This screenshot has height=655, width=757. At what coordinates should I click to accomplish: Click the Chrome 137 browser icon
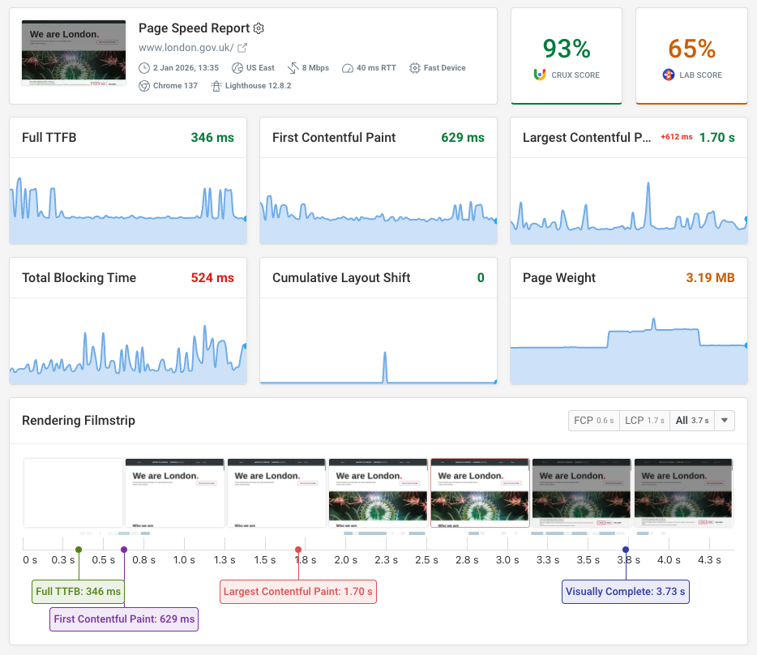(x=145, y=85)
